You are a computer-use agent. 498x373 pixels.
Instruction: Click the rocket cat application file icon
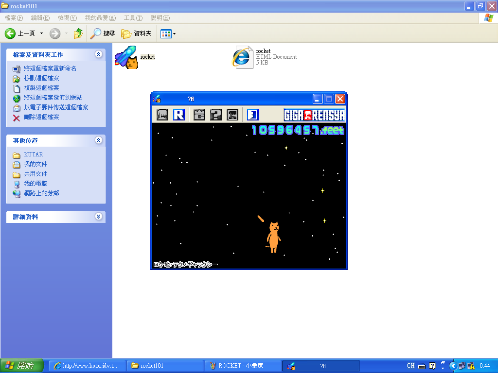pos(126,57)
